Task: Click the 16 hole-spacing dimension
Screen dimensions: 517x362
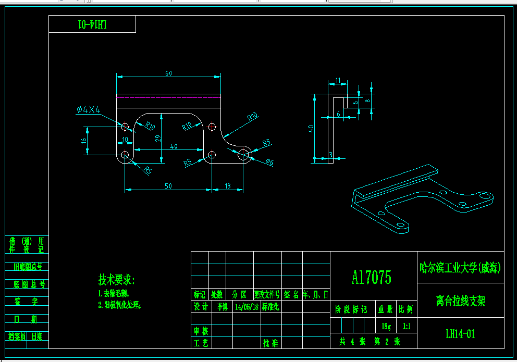Action: point(84,141)
